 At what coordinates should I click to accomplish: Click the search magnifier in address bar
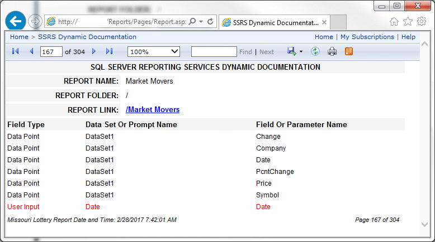[x=192, y=21]
